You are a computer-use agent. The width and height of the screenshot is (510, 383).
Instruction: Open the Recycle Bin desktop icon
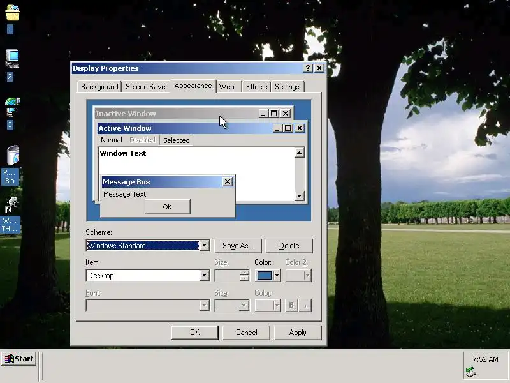tap(12, 155)
